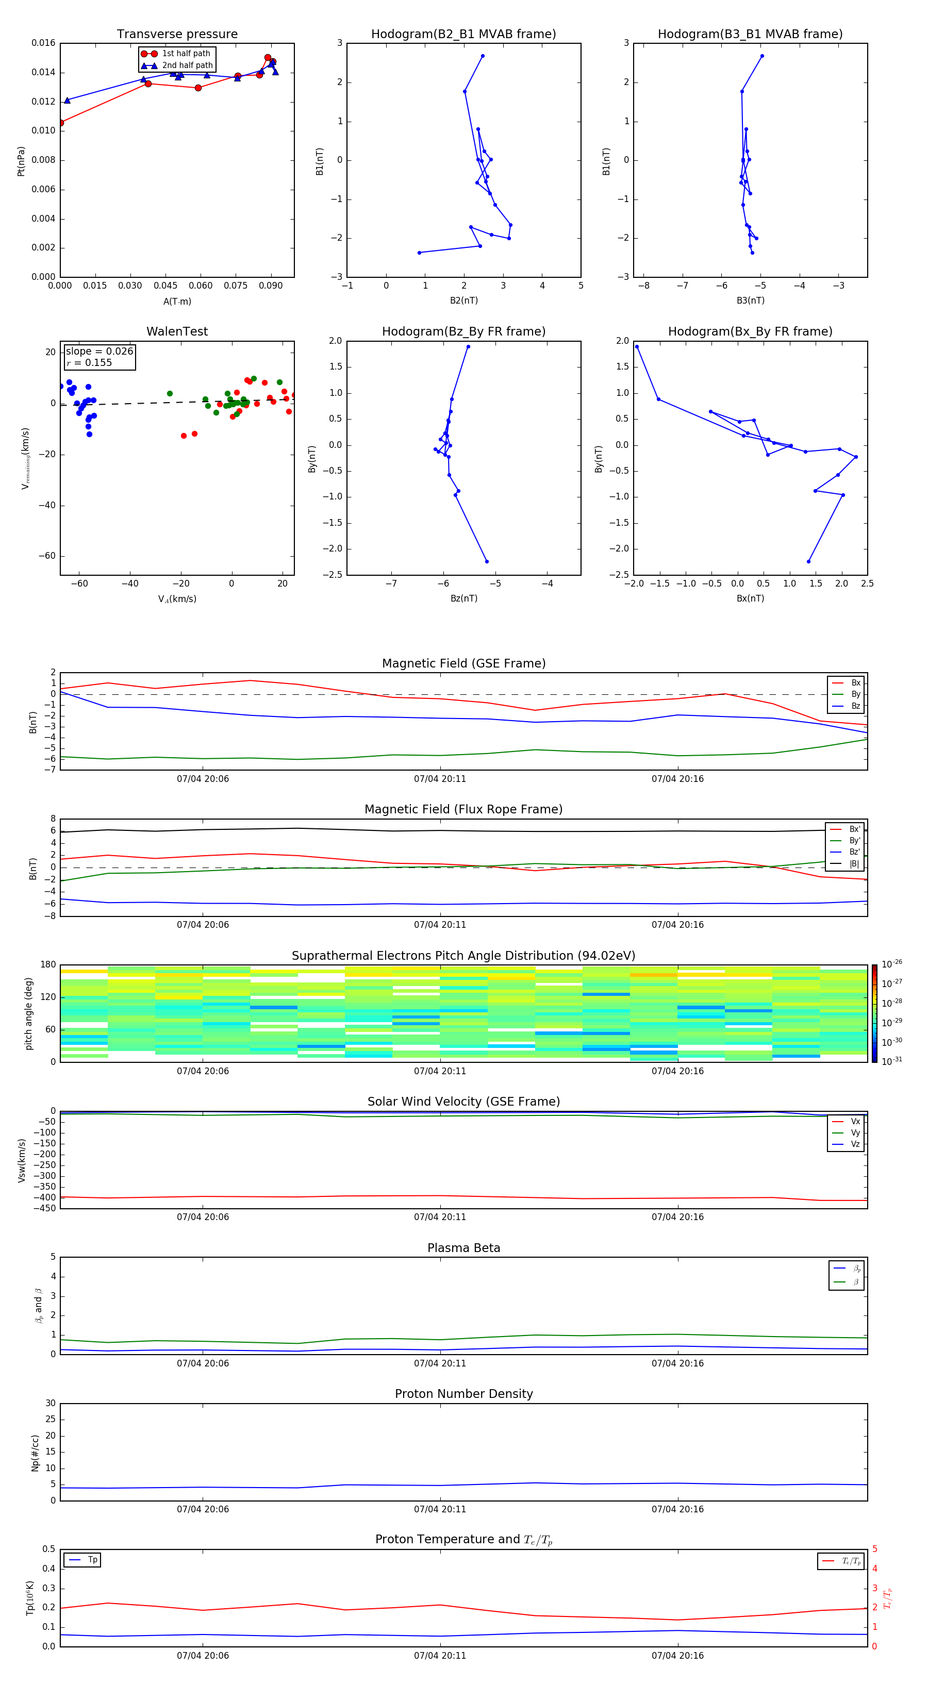Screen dimensions: 928x1701
Task: Select the 'Hodogram(B3_B1 MVAB frame)' title
Action: tap(750, 35)
